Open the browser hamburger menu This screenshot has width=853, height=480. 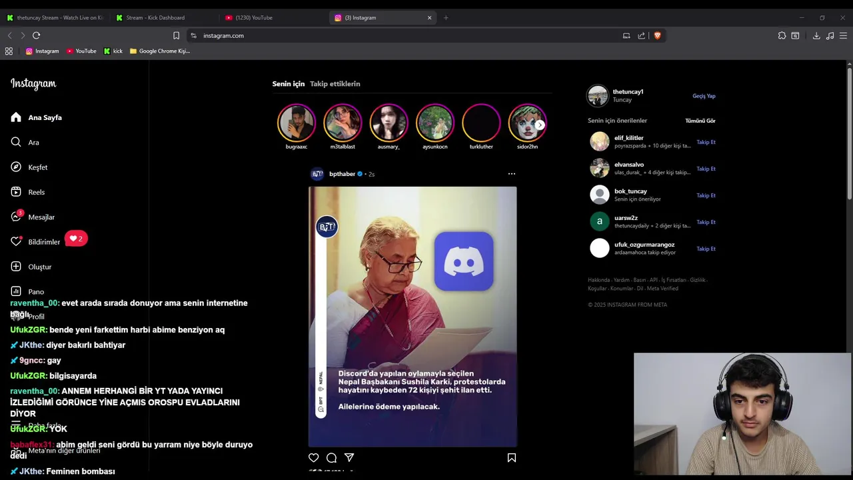click(844, 35)
